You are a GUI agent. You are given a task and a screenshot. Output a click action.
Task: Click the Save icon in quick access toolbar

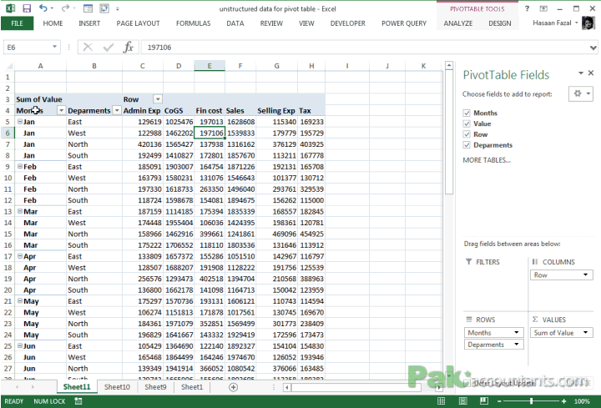(x=27, y=8)
